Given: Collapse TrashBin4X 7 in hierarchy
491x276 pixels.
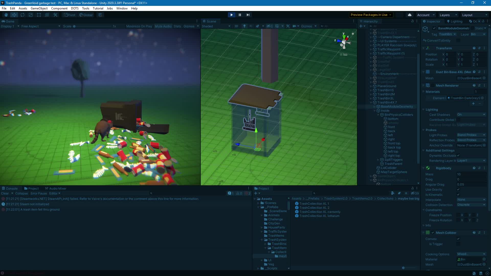Looking at the screenshot, I should point(371,102).
